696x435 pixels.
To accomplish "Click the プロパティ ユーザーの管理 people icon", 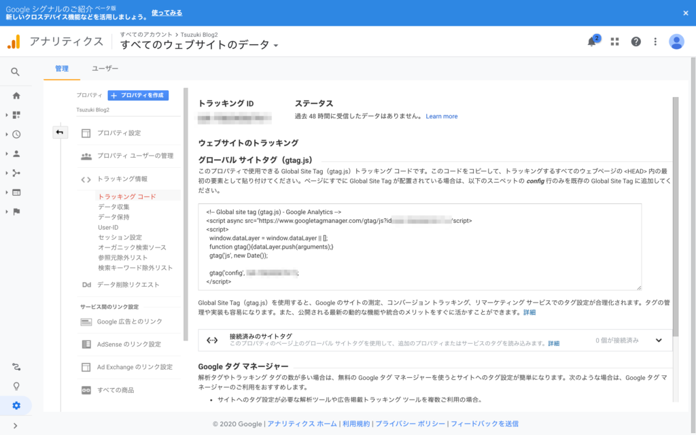I will (x=86, y=156).
